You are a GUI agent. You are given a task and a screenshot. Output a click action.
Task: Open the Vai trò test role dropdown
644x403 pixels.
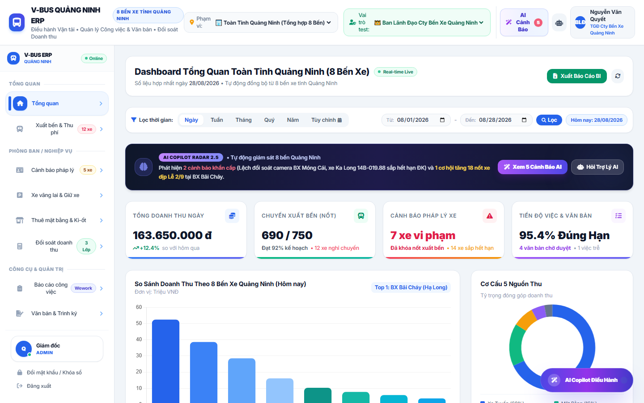tap(429, 23)
